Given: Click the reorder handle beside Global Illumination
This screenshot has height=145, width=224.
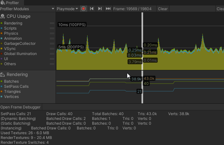Looking at the screenshot, I should click(x=52, y=54).
